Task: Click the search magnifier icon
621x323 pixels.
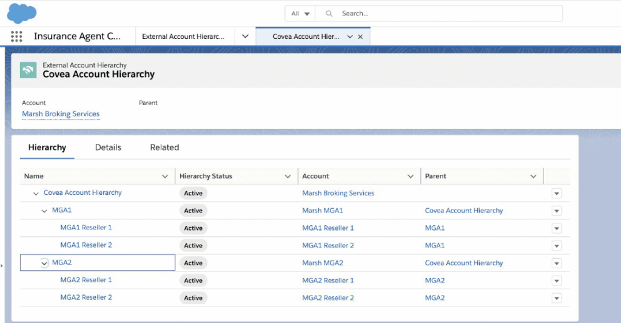Action: coord(329,13)
